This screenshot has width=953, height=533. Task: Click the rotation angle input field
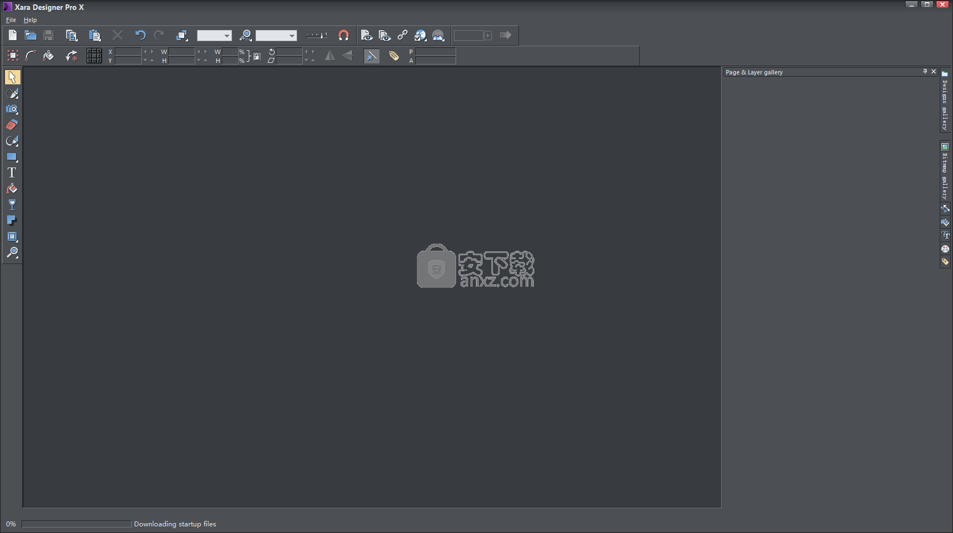click(x=290, y=52)
